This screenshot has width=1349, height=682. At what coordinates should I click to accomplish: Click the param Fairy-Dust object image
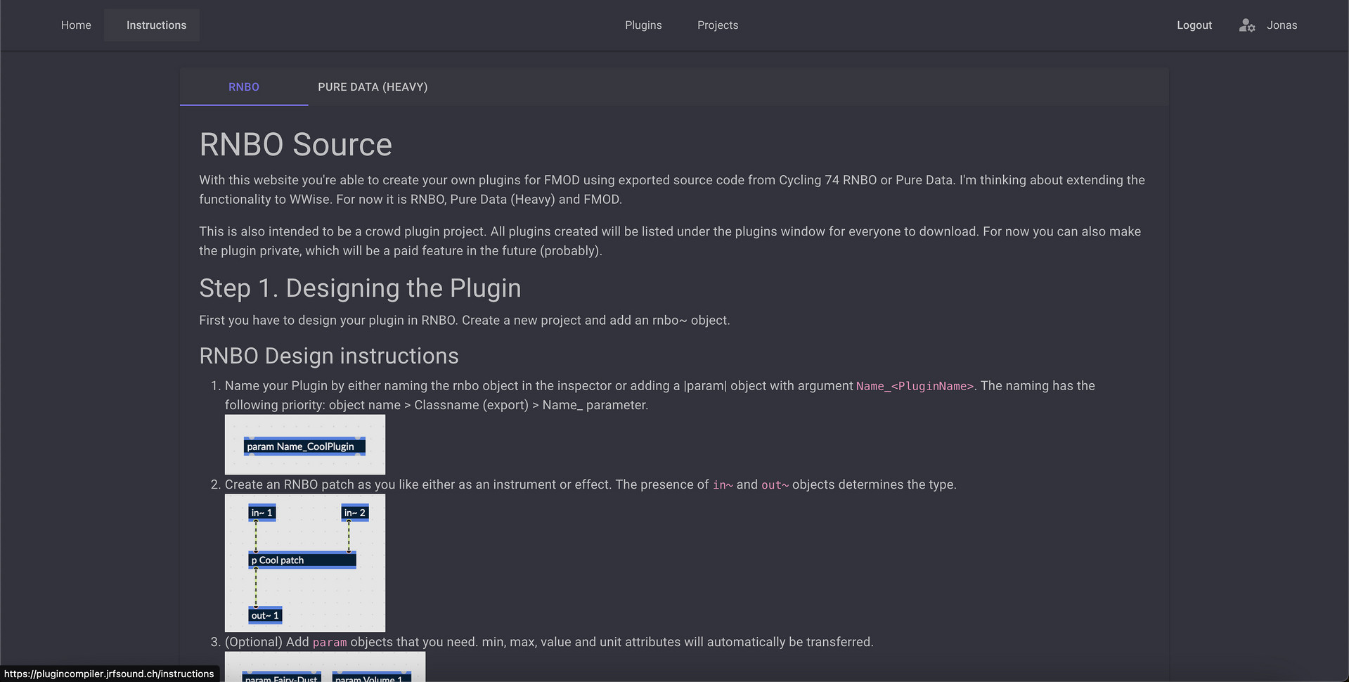point(281,677)
